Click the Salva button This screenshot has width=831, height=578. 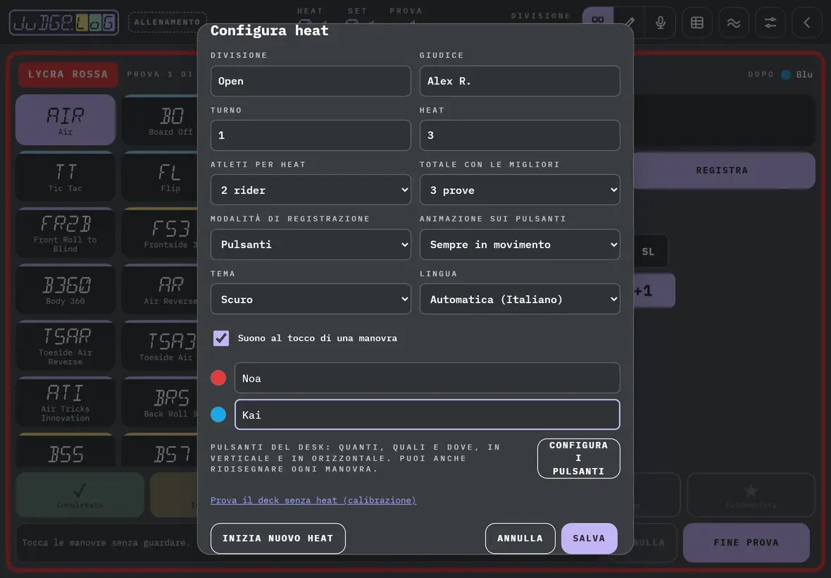click(589, 539)
